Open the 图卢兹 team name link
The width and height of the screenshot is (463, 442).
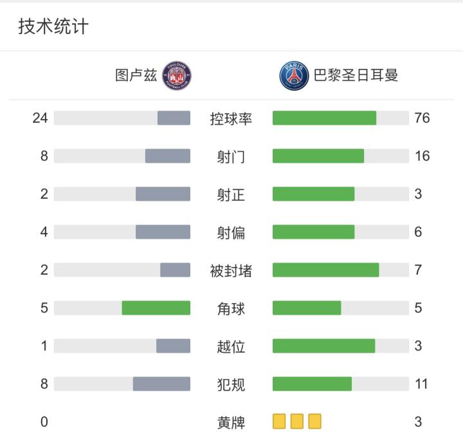[x=136, y=76]
